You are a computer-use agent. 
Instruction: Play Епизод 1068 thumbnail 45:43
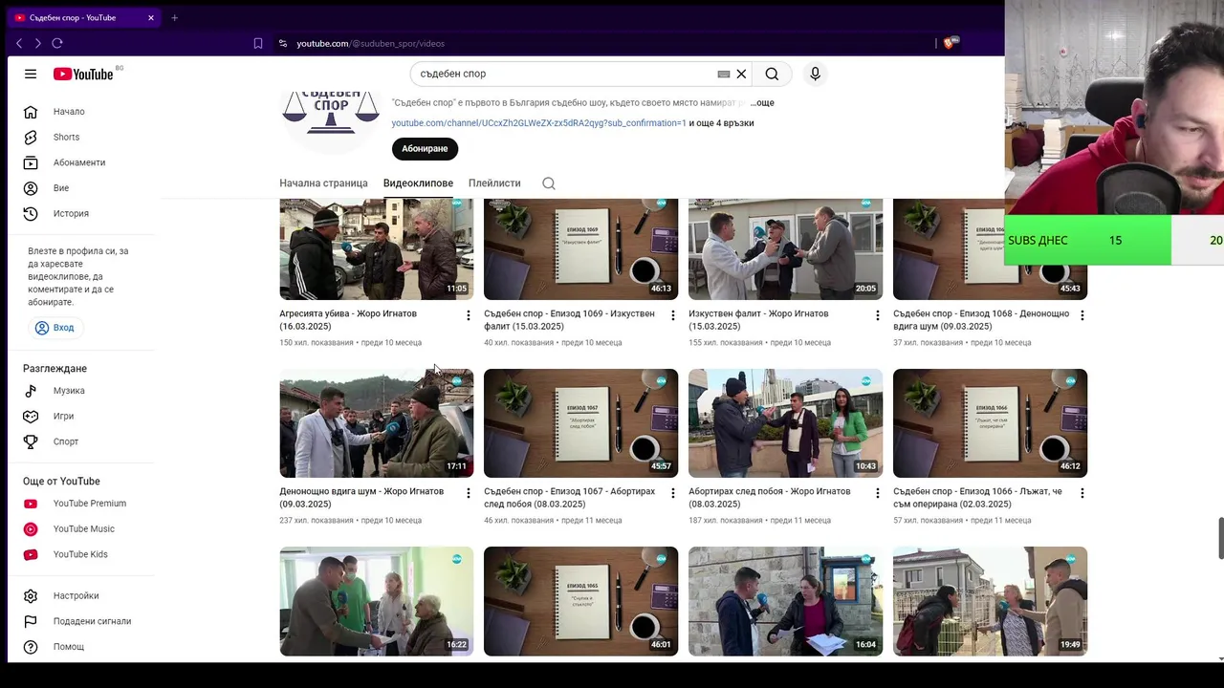tap(990, 248)
